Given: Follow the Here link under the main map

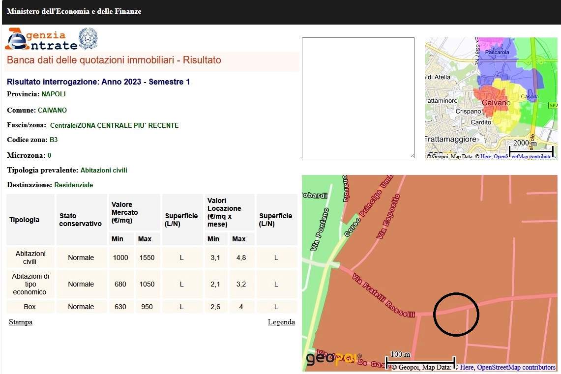Looking at the screenshot, I should 467,367.
